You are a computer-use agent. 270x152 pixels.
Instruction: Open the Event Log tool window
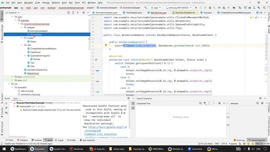239,140
